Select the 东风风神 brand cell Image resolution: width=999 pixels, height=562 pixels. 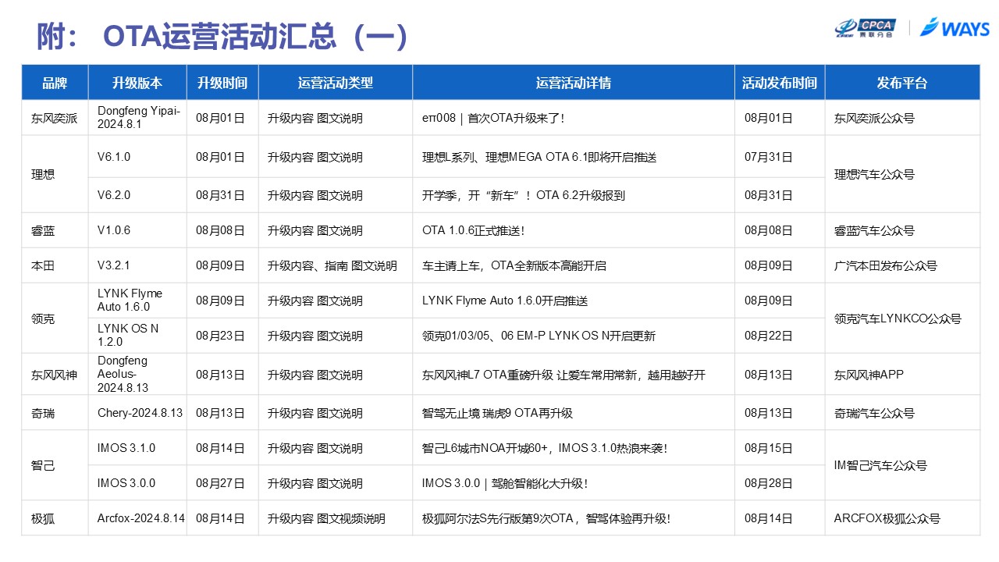click(55, 375)
